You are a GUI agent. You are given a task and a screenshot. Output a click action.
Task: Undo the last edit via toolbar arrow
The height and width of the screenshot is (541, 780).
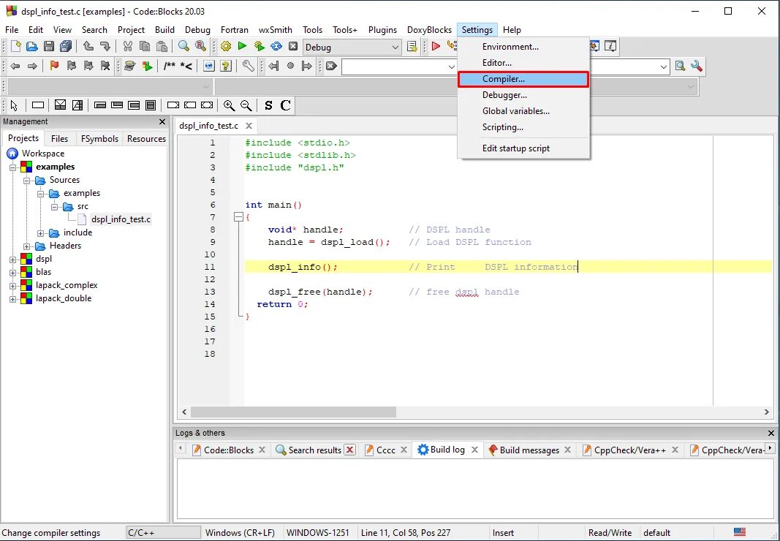point(88,46)
